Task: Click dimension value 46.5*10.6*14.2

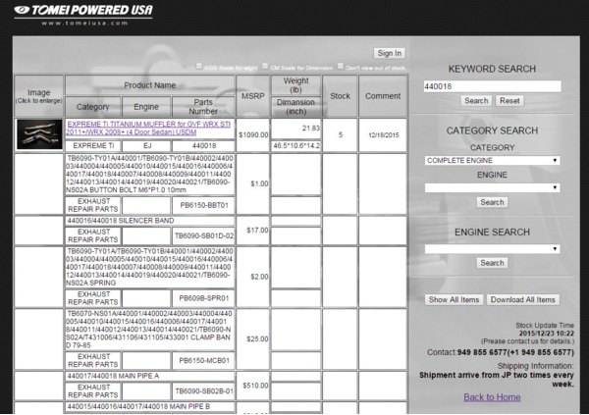Action: [296, 146]
